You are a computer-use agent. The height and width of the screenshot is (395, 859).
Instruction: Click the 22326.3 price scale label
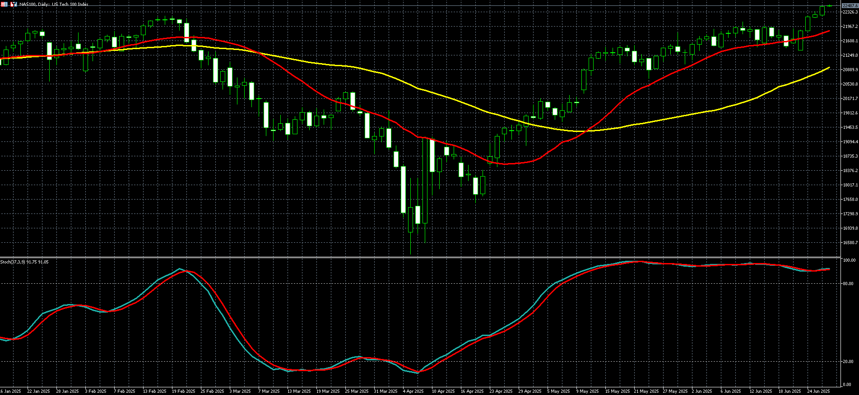[x=850, y=12]
